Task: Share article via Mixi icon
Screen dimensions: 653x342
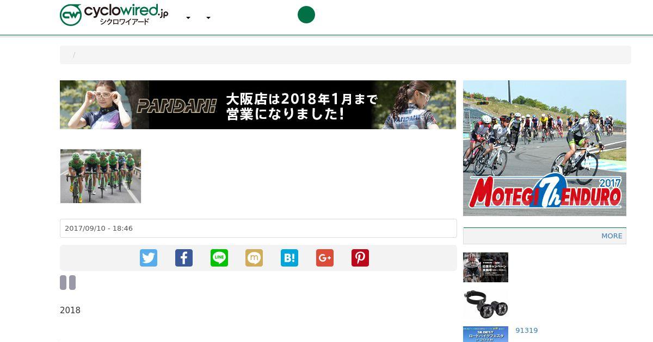Action: pyautogui.click(x=254, y=258)
